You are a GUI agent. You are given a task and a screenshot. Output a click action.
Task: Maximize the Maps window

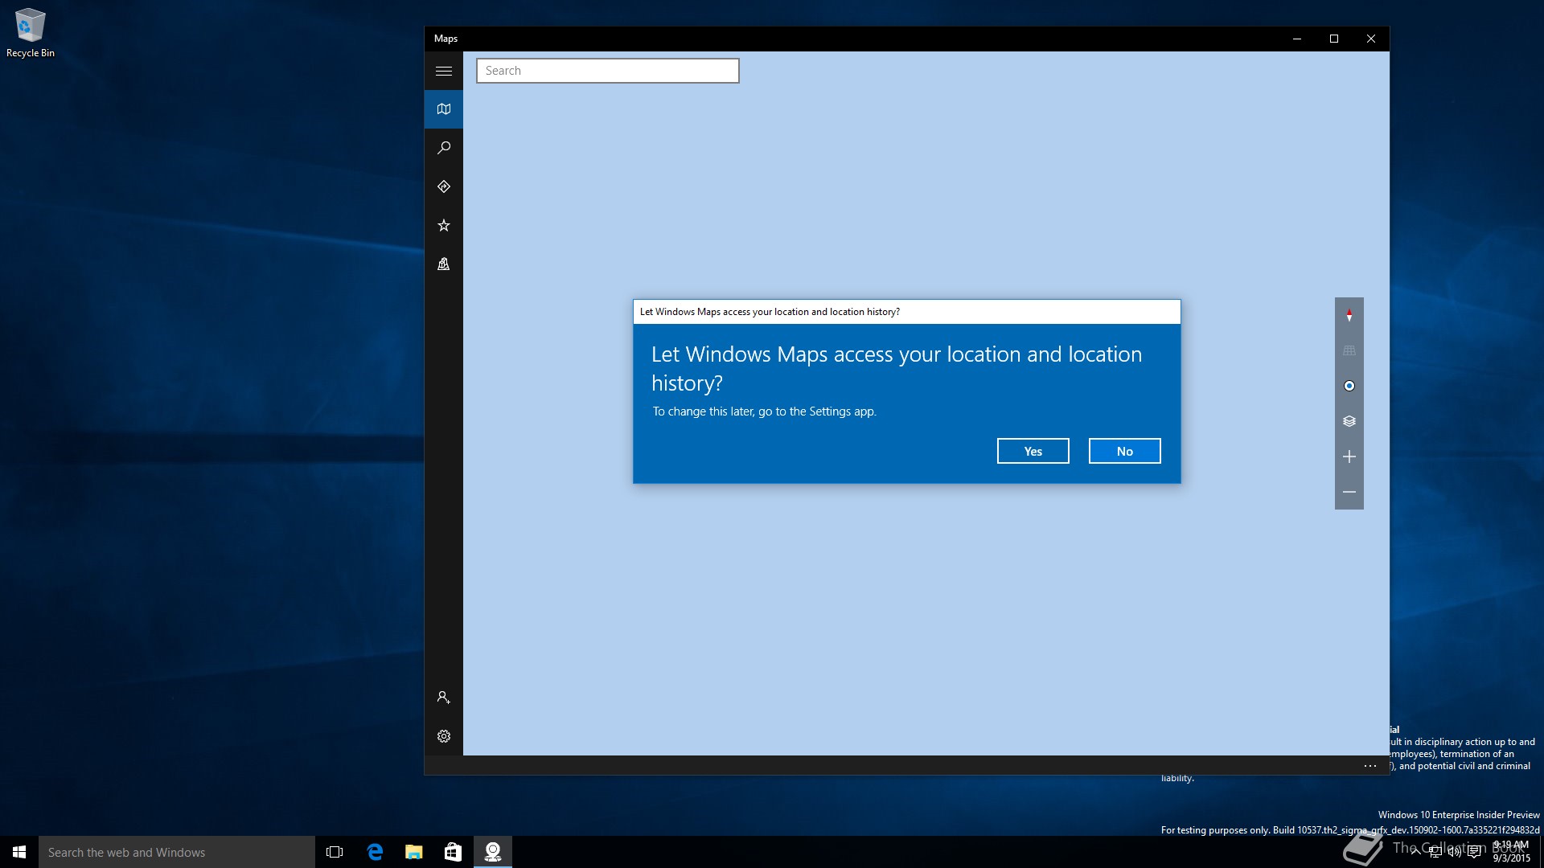pyautogui.click(x=1334, y=39)
